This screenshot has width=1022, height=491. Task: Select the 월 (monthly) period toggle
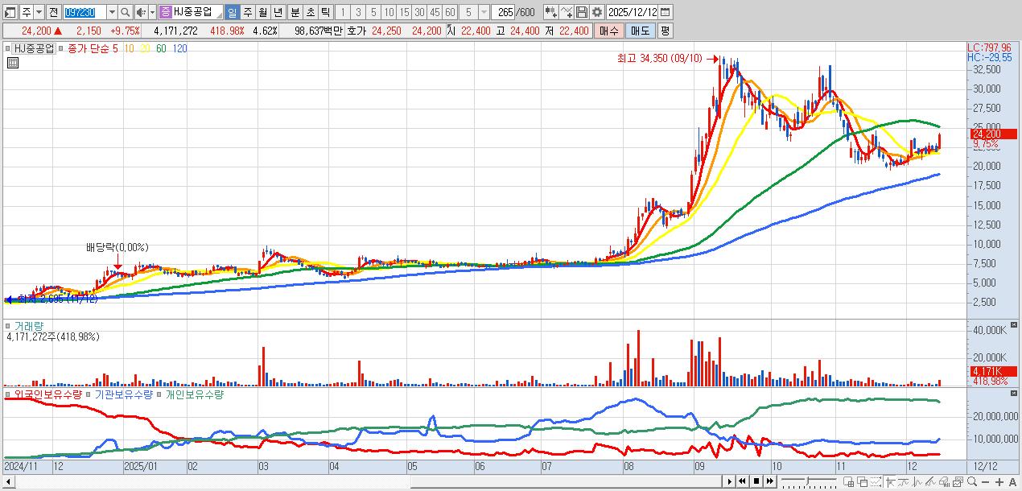[263, 12]
